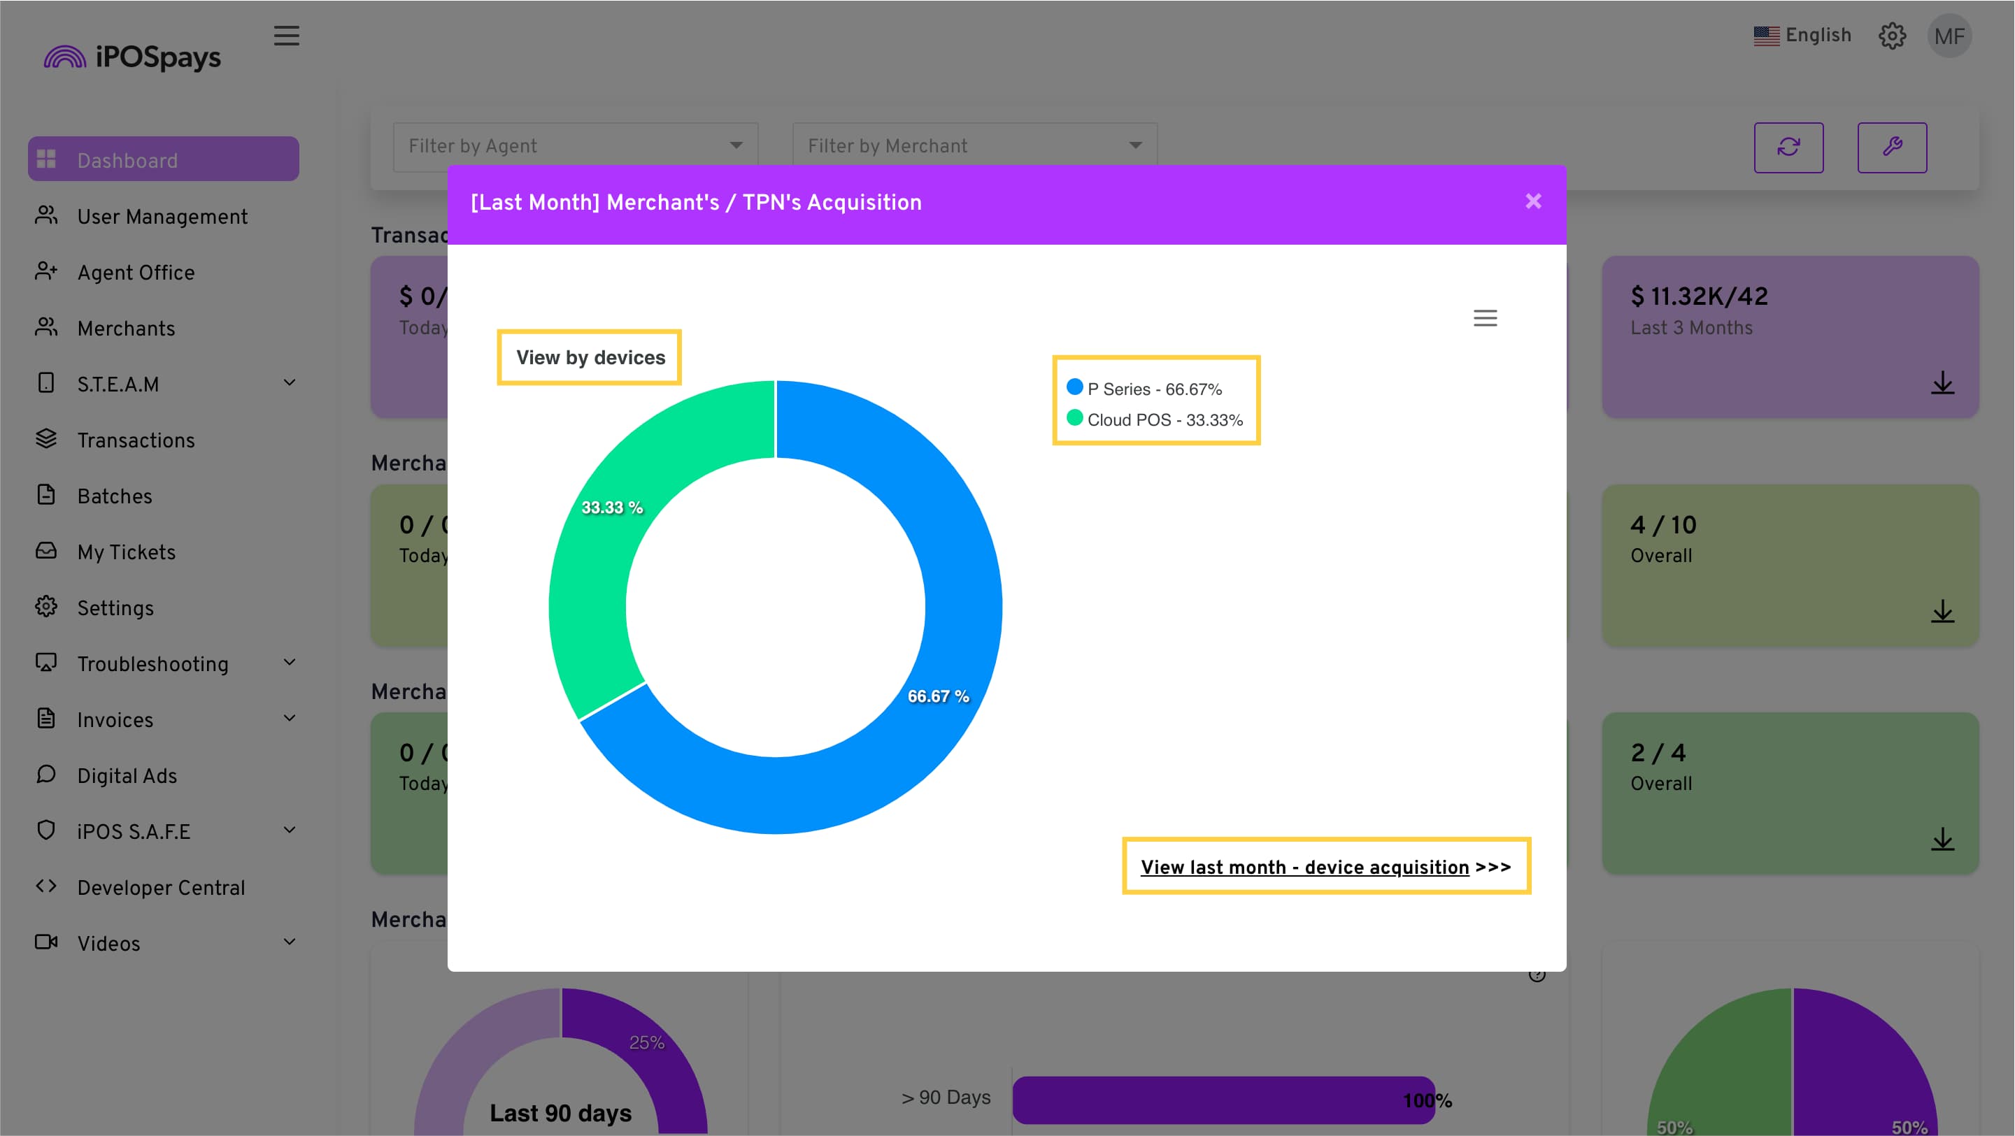Click the refresh dashboard button
Viewport: 2015px width, 1136px height.
coord(1788,147)
